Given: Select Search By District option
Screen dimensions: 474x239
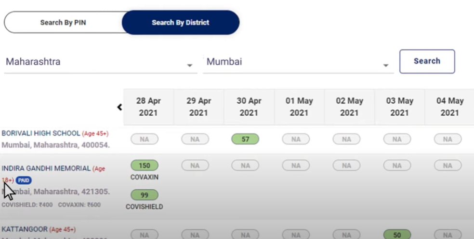Looking at the screenshot, I should pos(181,23).
